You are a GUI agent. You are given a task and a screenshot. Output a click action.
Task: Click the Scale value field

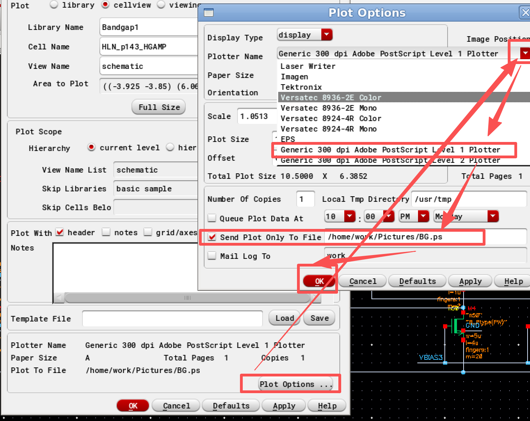point(257,116)
